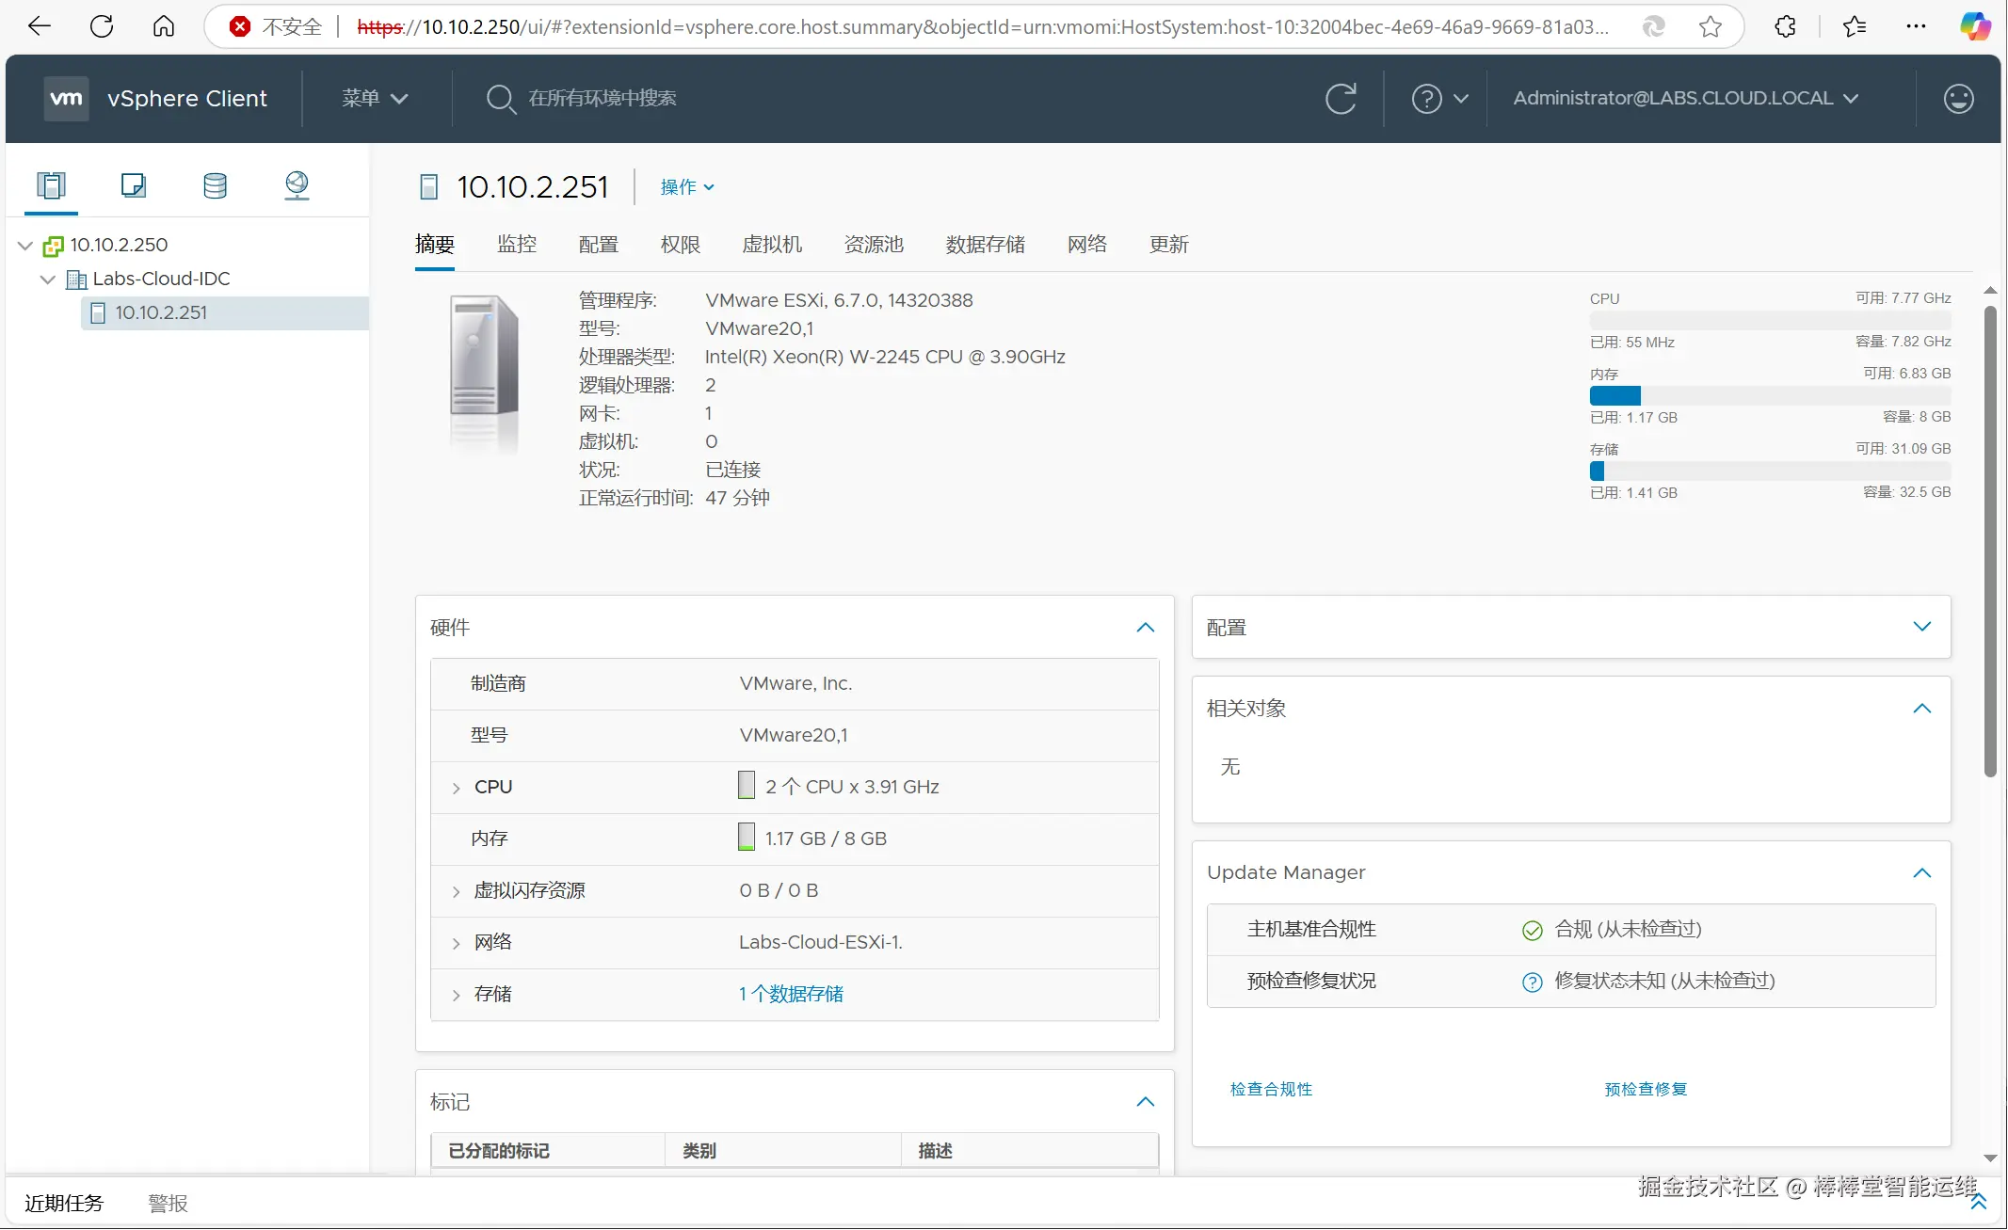Viewport: 2008px width, 1230px height.
Task: Open the Storage inventory view icon
Action: [x=215, y=185]
